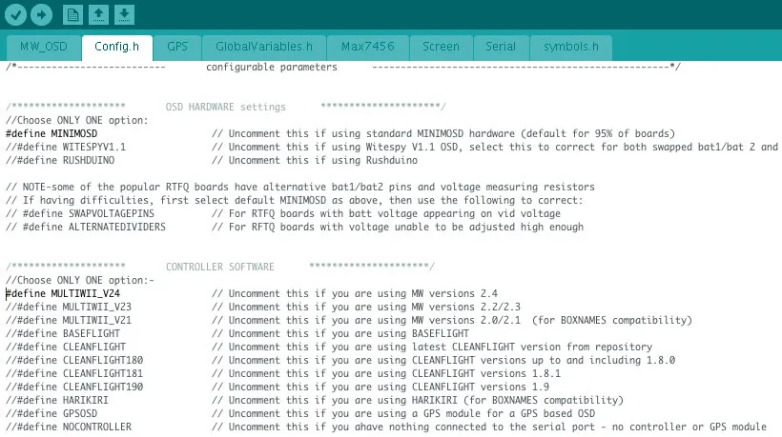Open the GPS tab
782x437 pixels.
(x=177, y=47)
